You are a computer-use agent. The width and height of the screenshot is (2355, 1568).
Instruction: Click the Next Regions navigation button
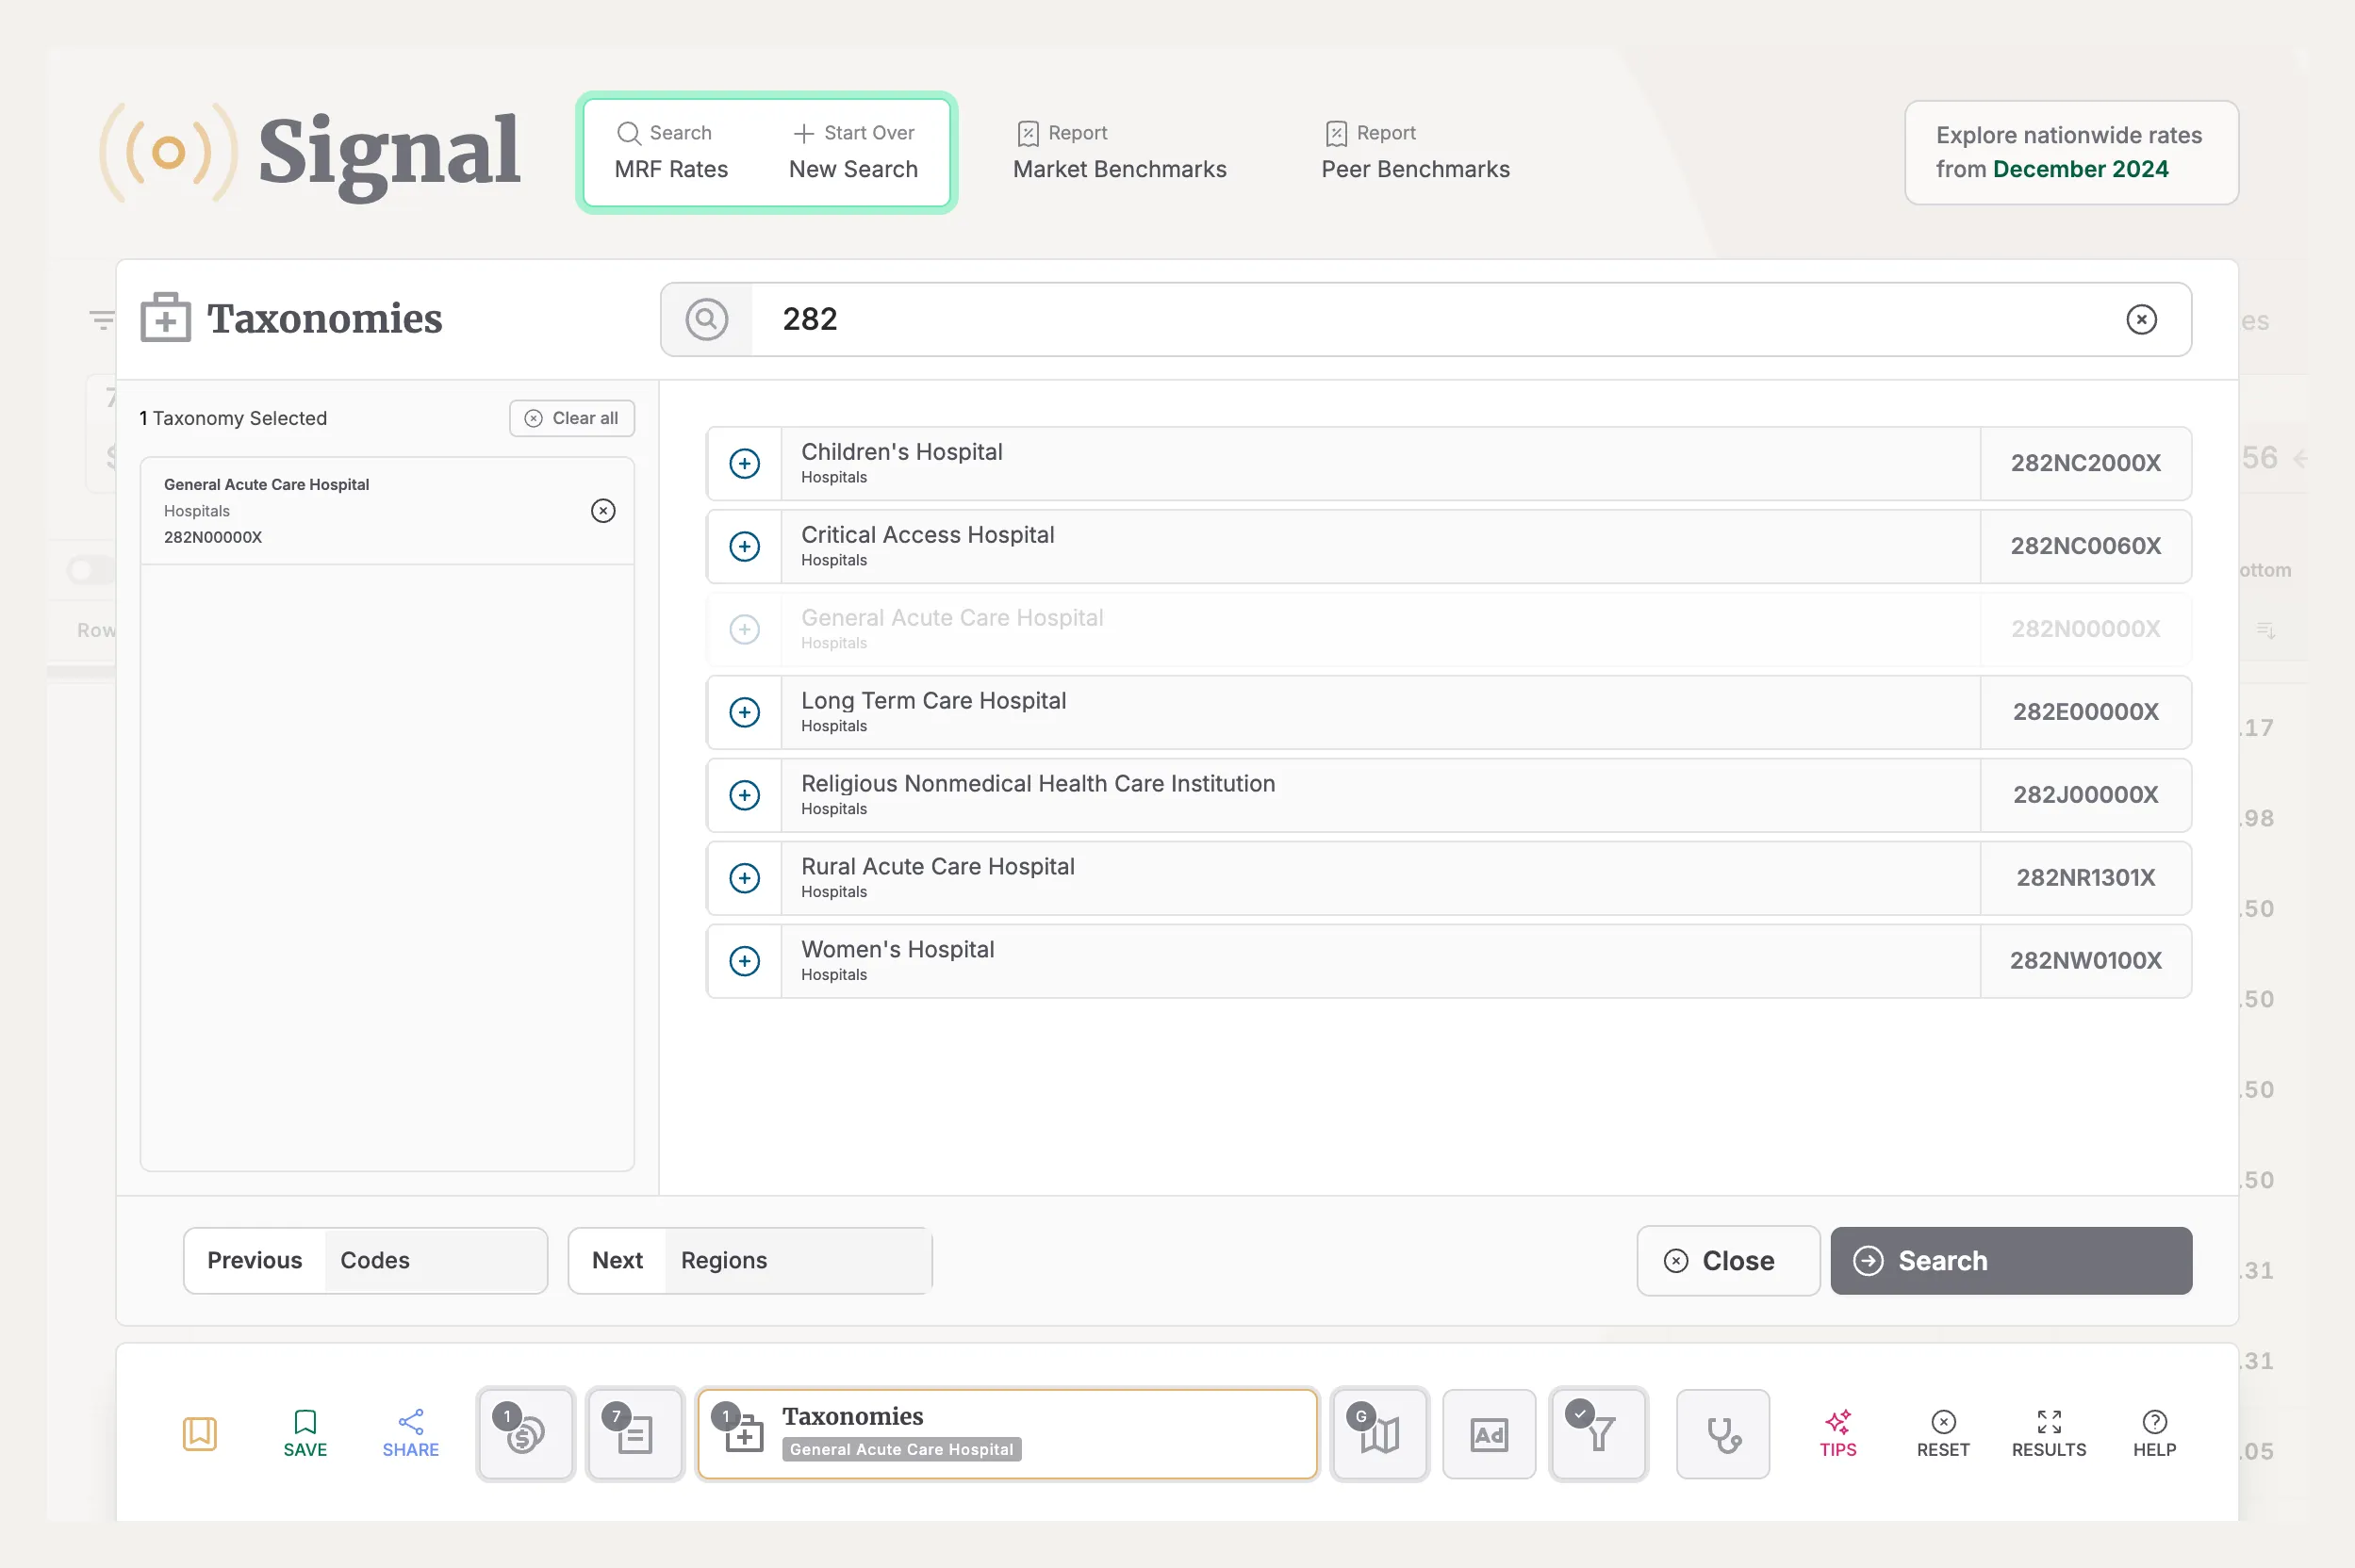(748, 1260)
